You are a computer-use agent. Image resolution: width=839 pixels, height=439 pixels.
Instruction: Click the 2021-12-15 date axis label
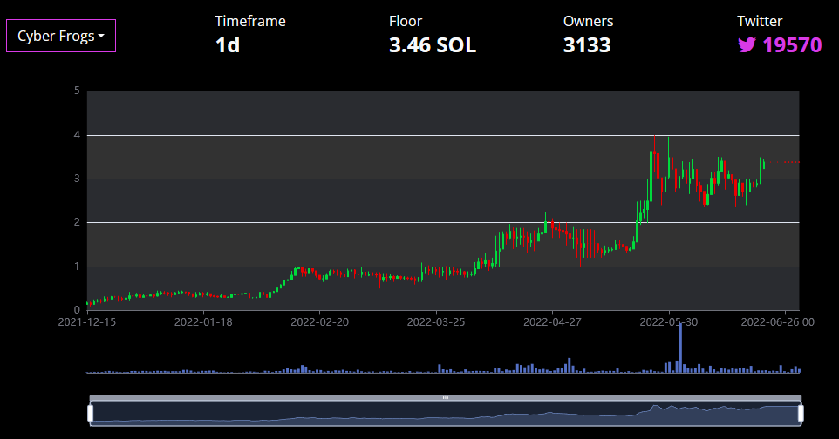pos(86,322)
